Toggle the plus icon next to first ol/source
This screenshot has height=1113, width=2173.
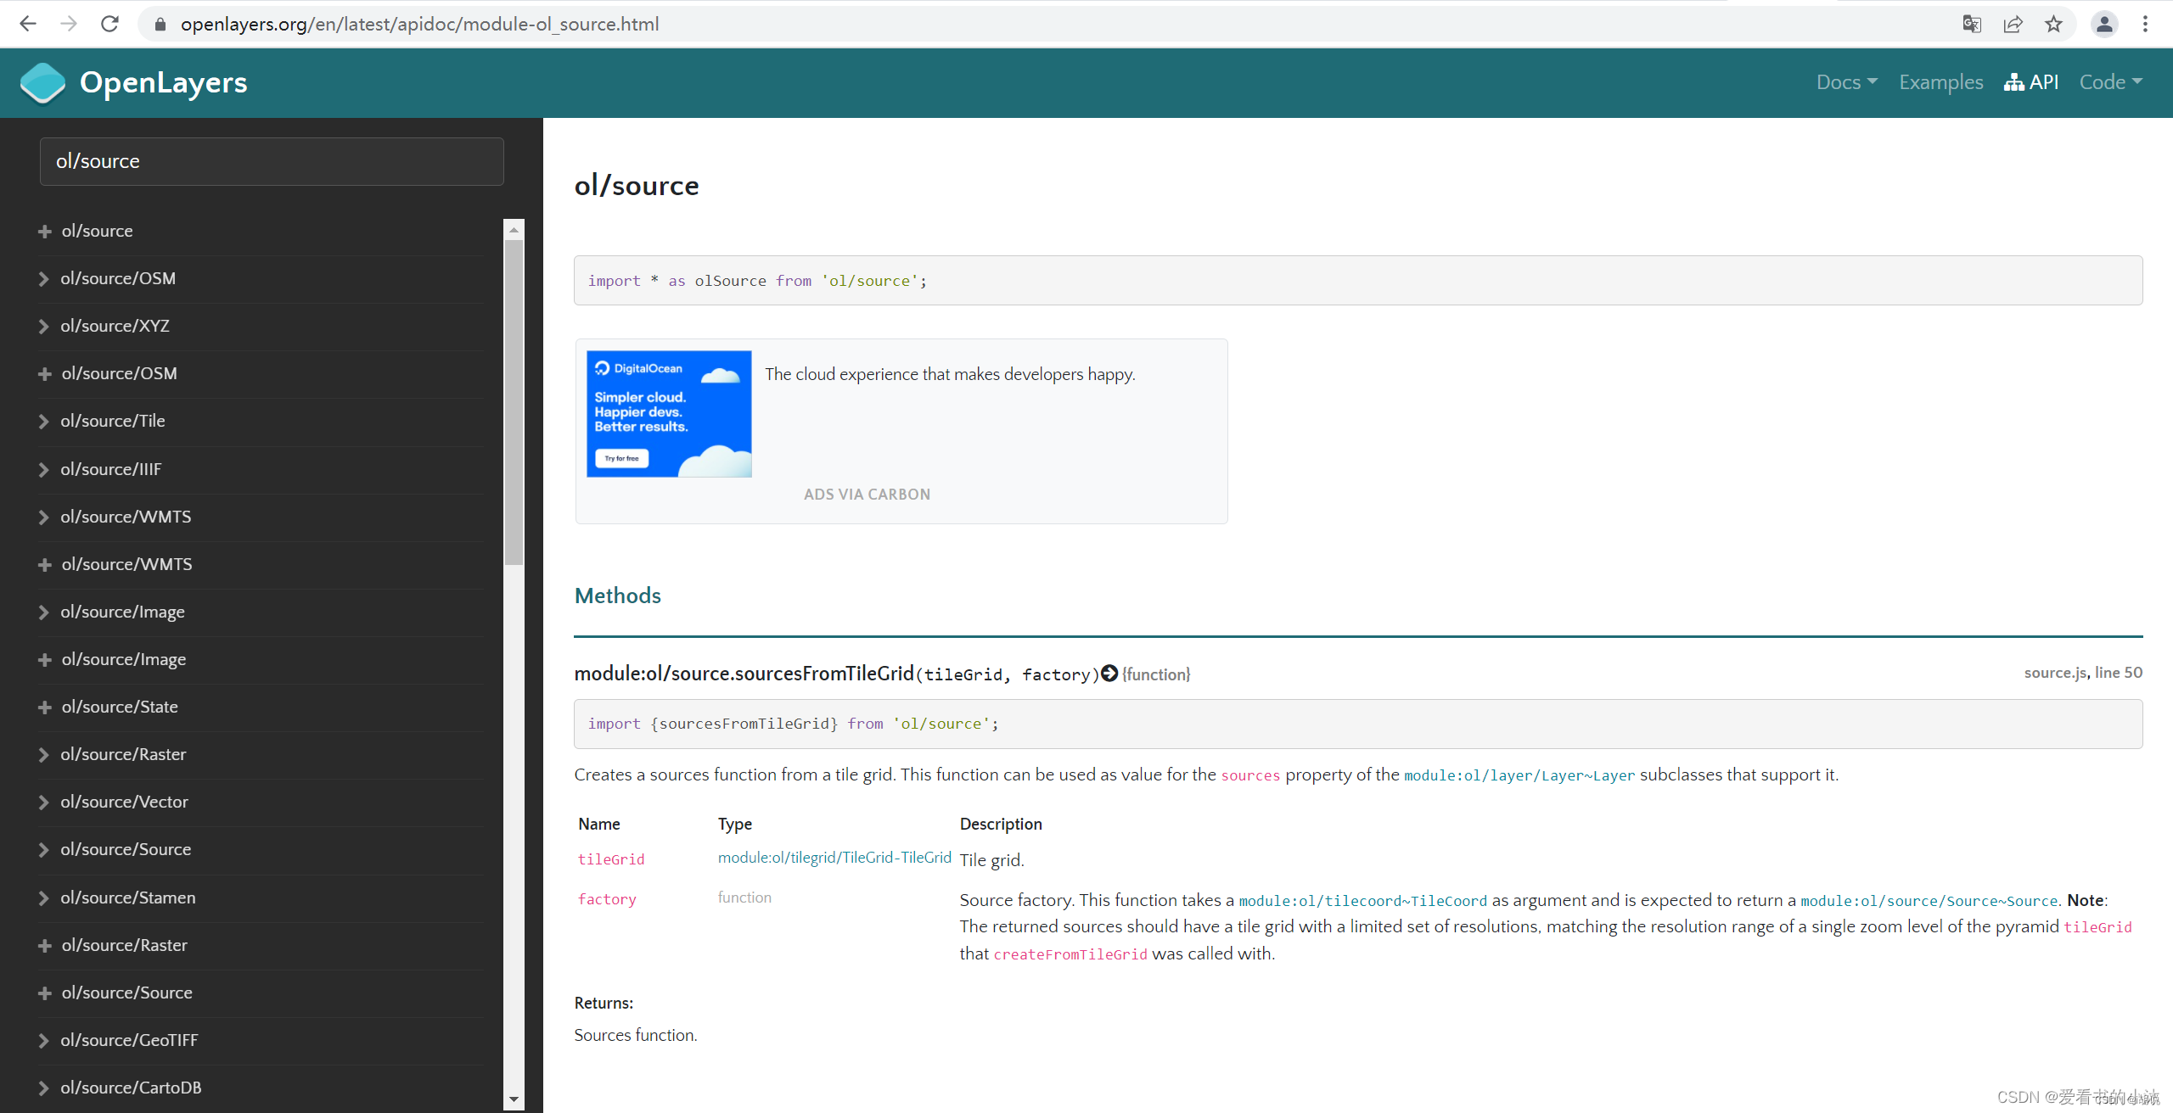[x=45, y=232]
